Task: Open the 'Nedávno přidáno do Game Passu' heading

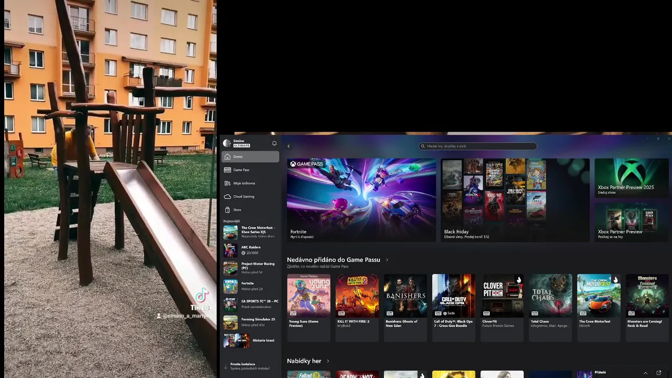Action: pyautogui.click(x=333, y=260)
